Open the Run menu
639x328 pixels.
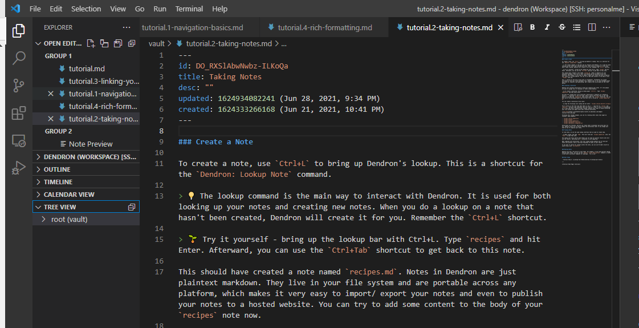point(160,9)
